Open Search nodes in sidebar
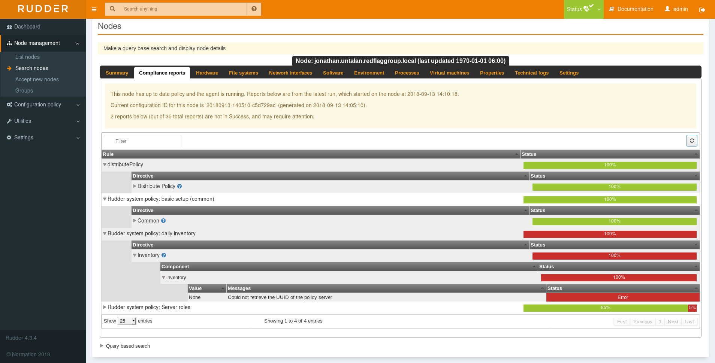Viewport: 715px width, 363px height. tap(32, 68)
